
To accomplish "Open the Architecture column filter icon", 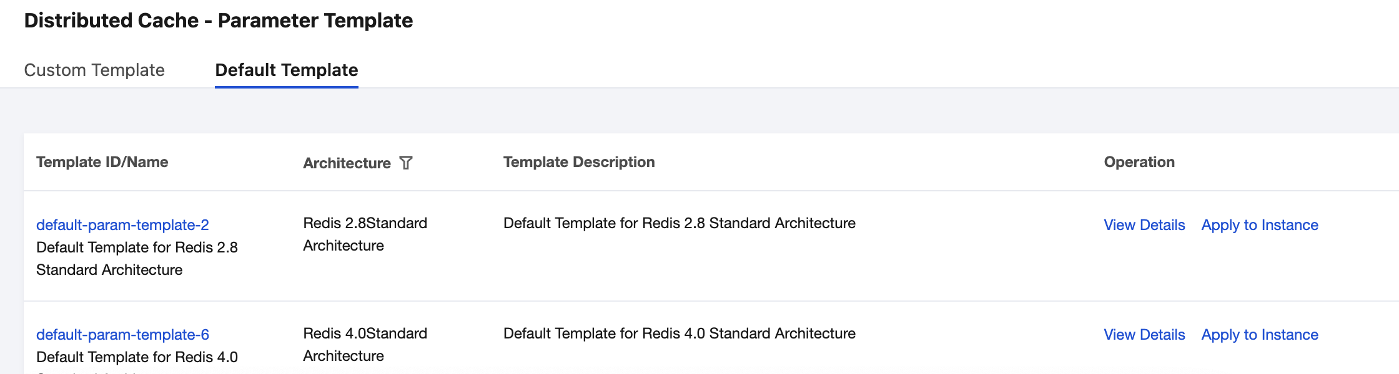I will pyautogui.click(x=406, y=163).
